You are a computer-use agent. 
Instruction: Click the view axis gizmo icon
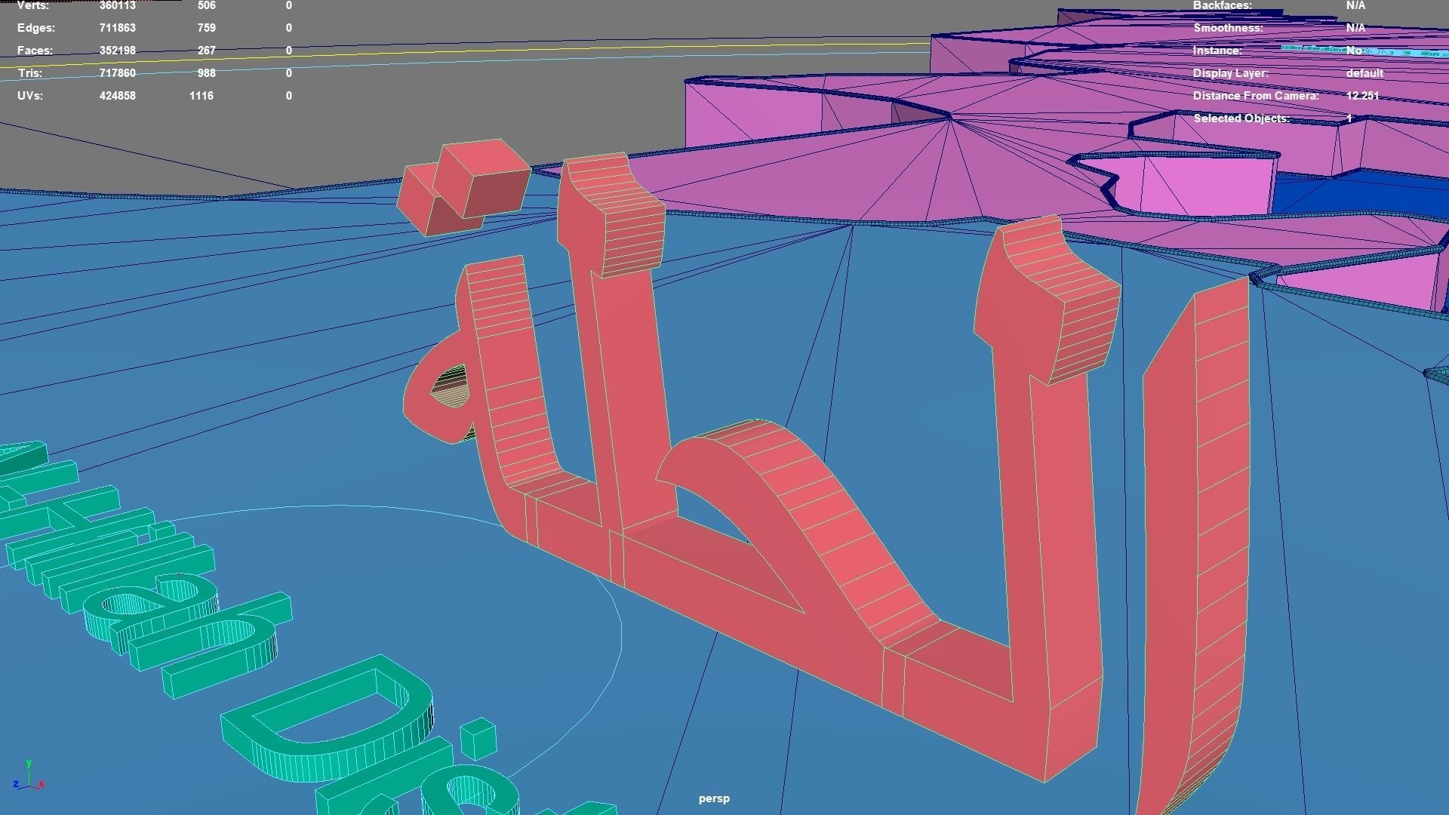(29, 777)
